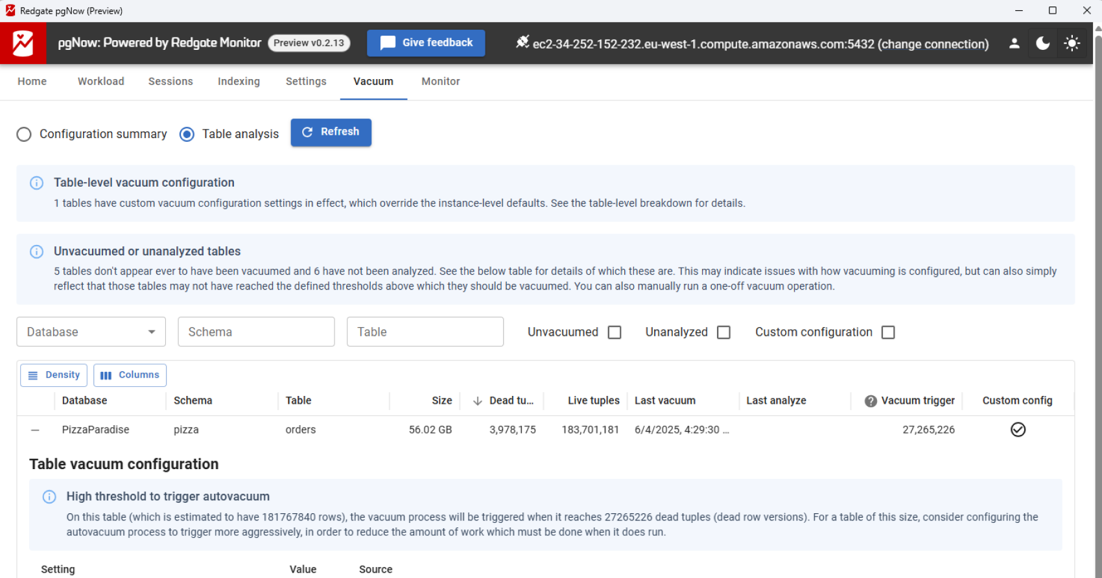Click the Table filter input field
The image size is (1102, 578).
[425, 332]
